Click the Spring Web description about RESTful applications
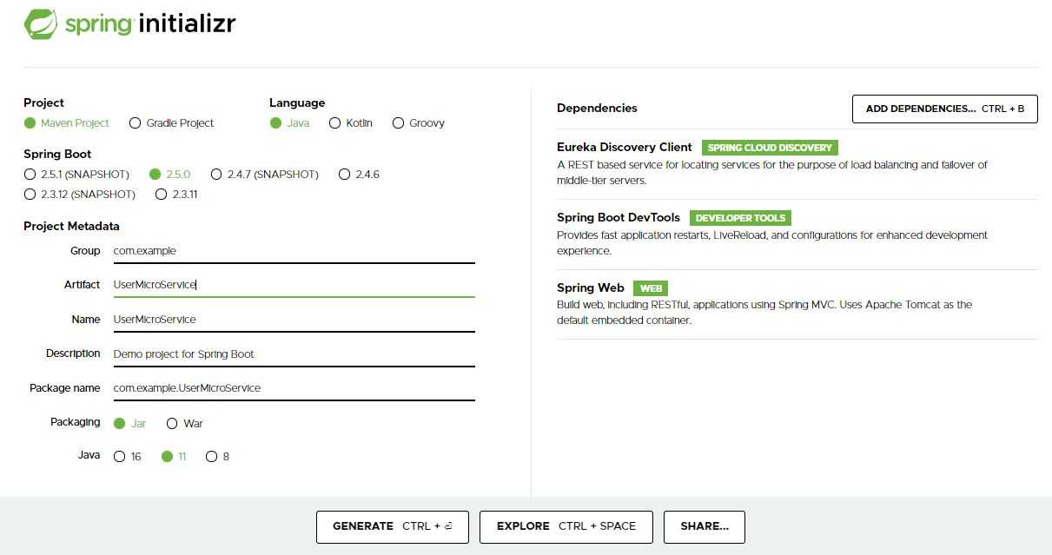The height and width of the screenshot is (555, 1052). 764,313
